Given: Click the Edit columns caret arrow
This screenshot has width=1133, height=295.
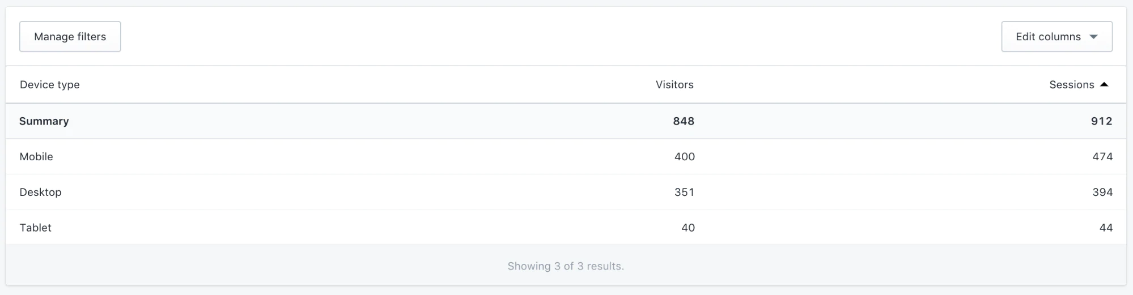Looking at the screenshot, I should [x=1094, y=37].
